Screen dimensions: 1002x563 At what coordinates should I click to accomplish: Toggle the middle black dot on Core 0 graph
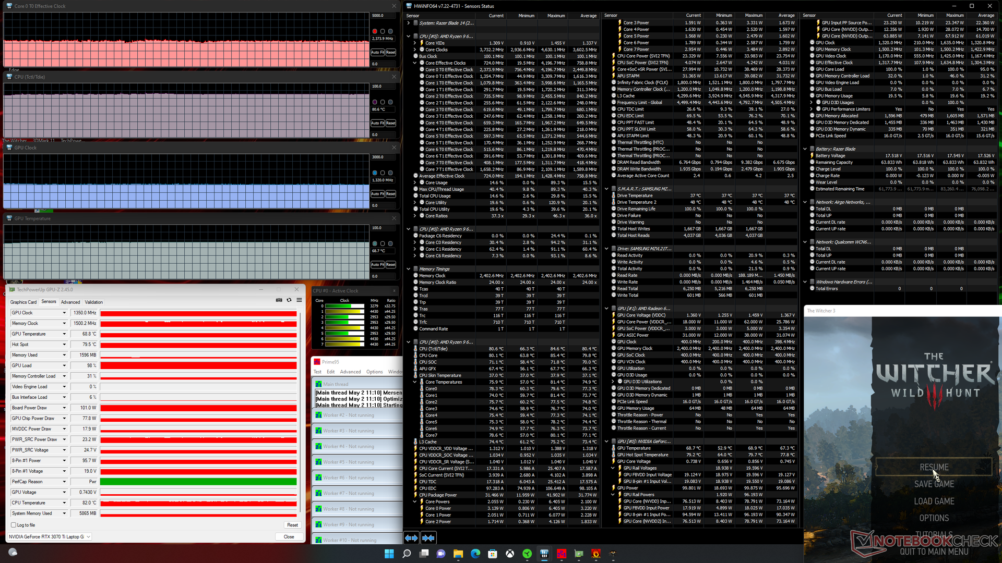coord(383,31)
